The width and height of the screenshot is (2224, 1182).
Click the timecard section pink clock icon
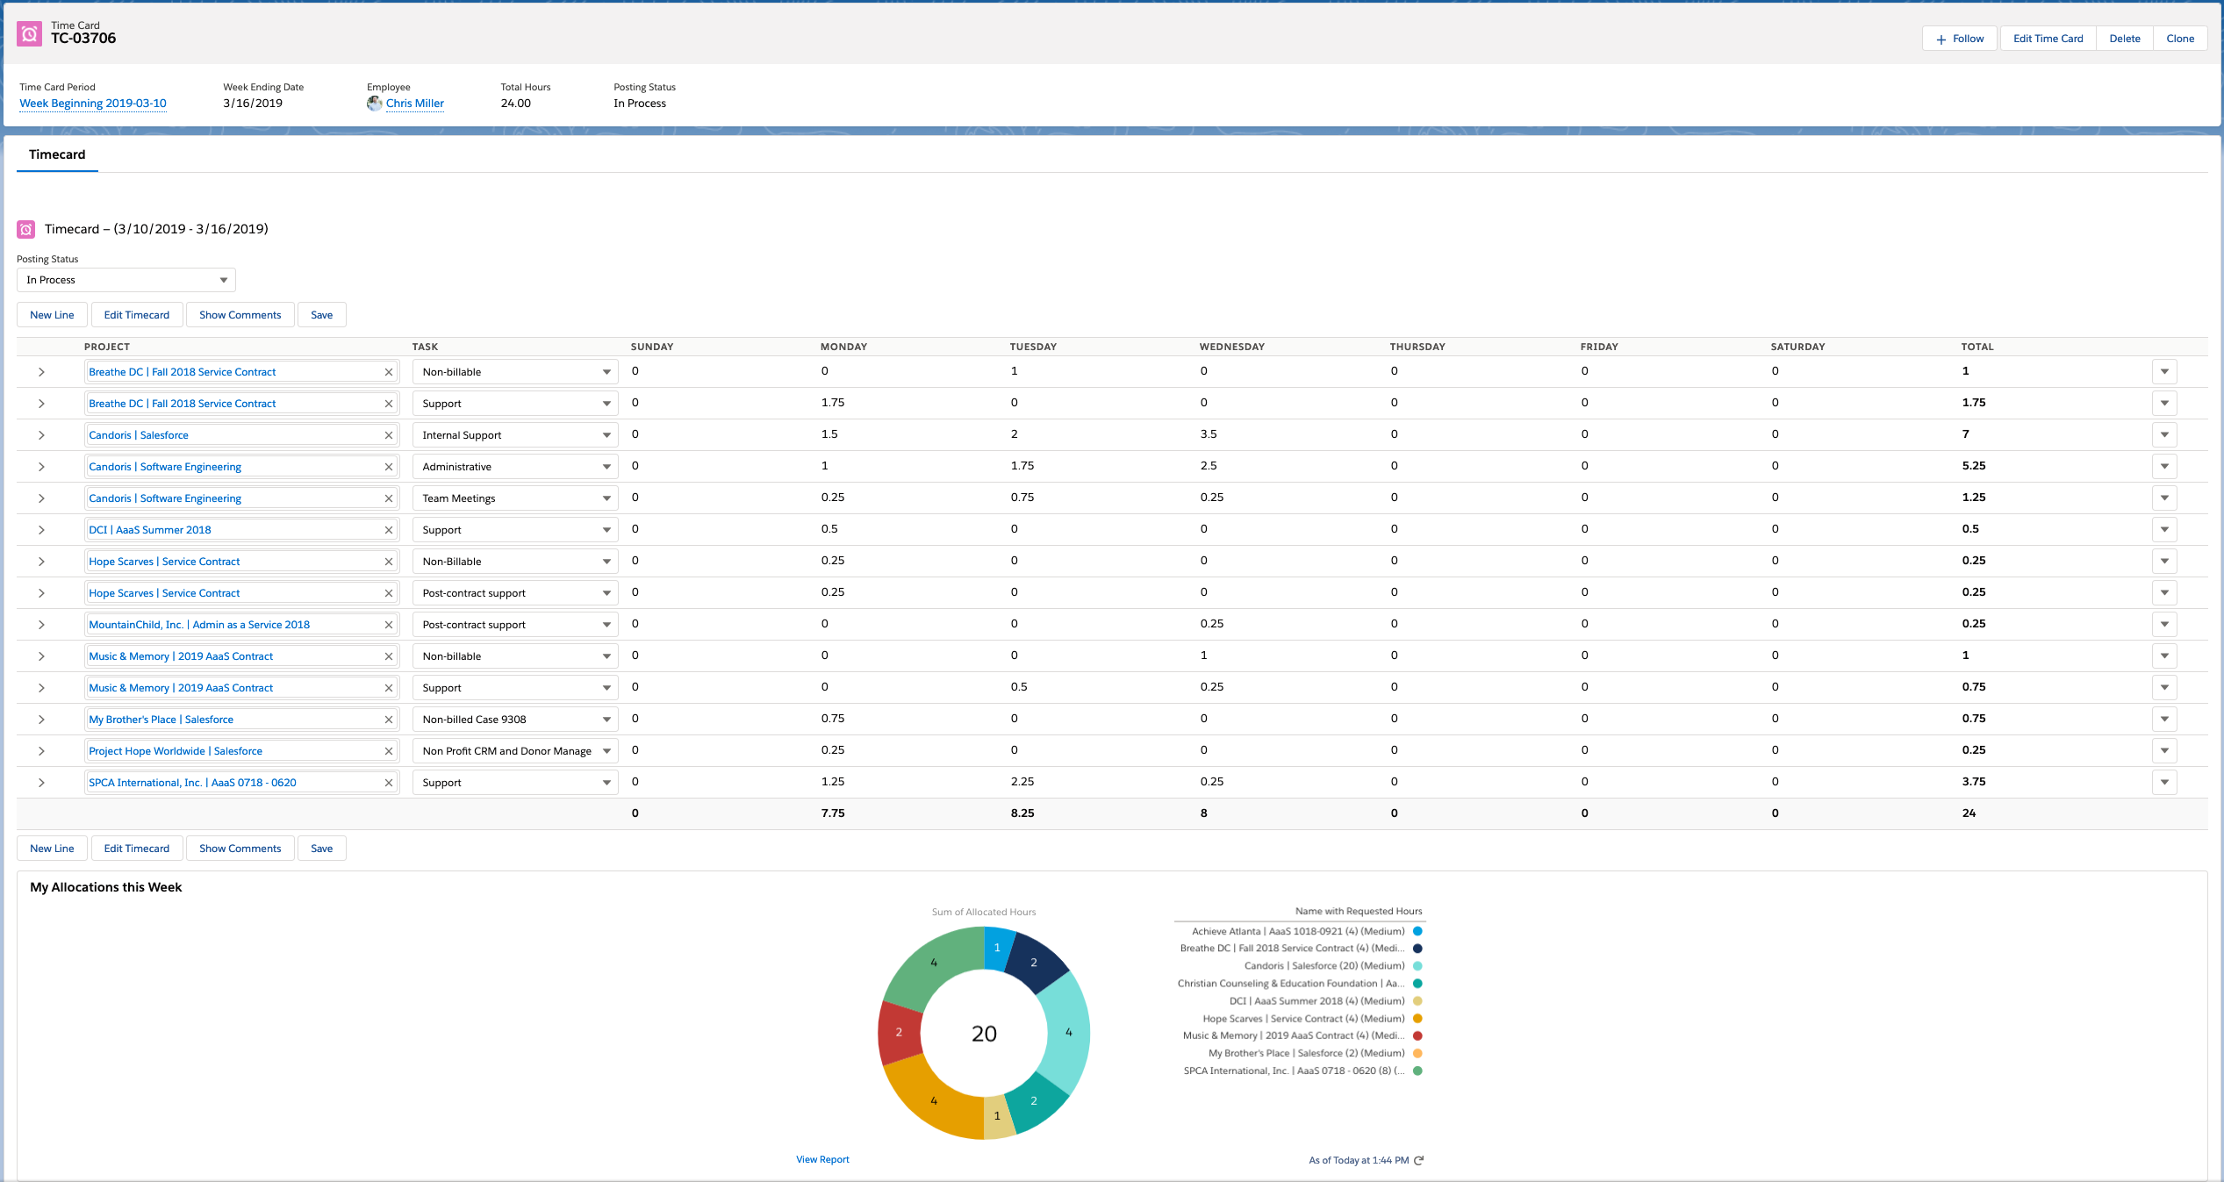(x=26, y=229)
